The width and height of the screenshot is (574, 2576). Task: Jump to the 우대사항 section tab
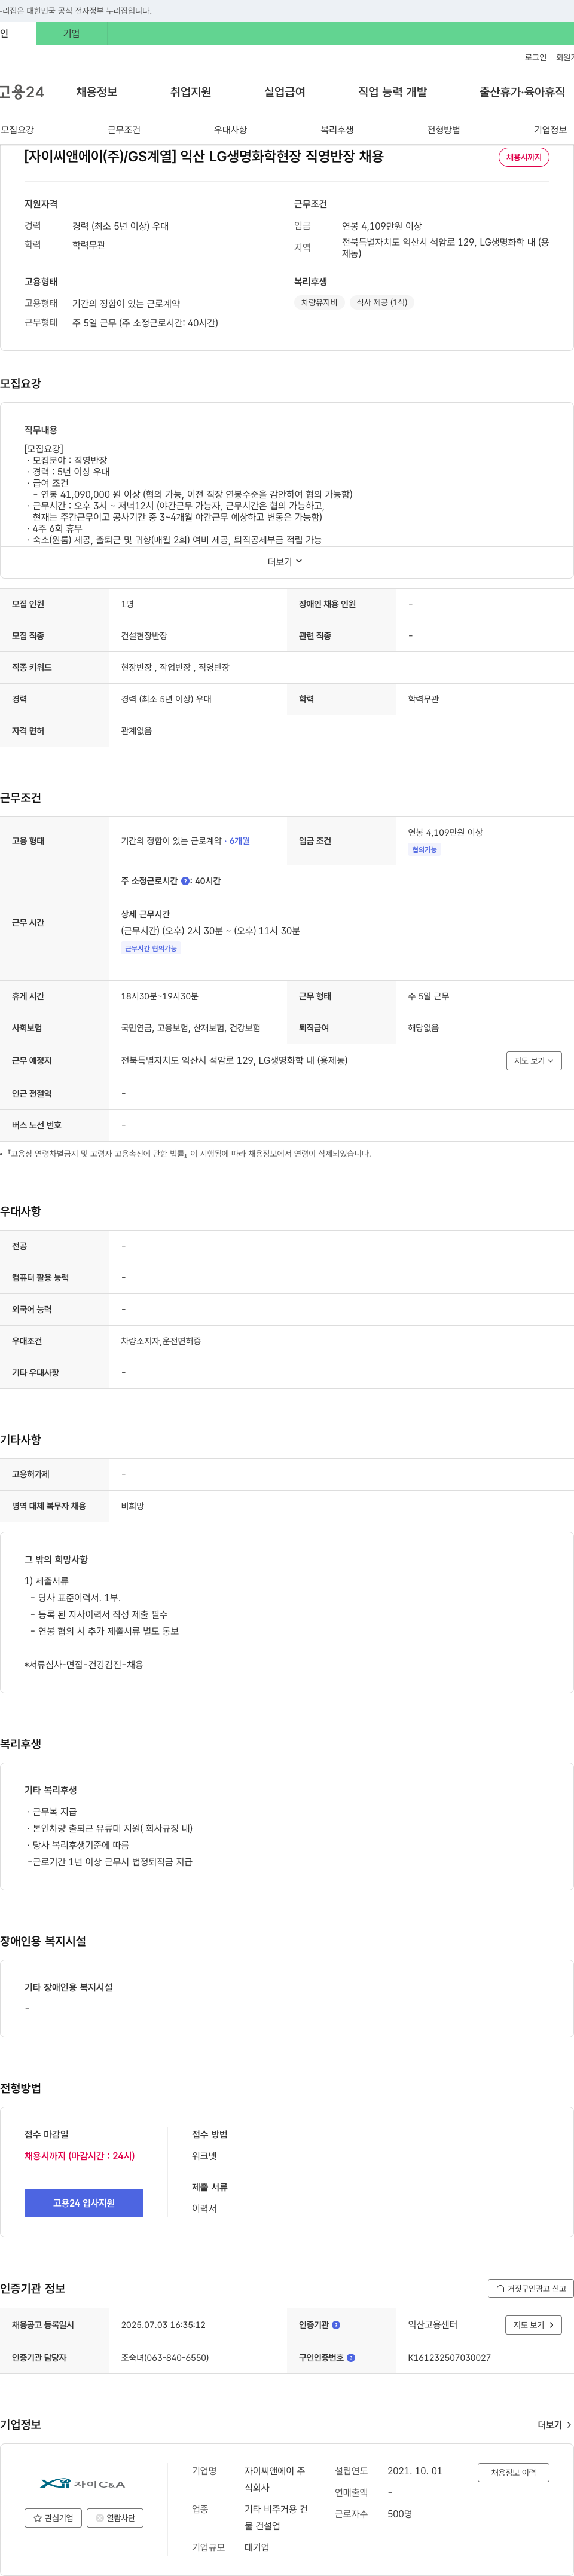coord(230,130)
